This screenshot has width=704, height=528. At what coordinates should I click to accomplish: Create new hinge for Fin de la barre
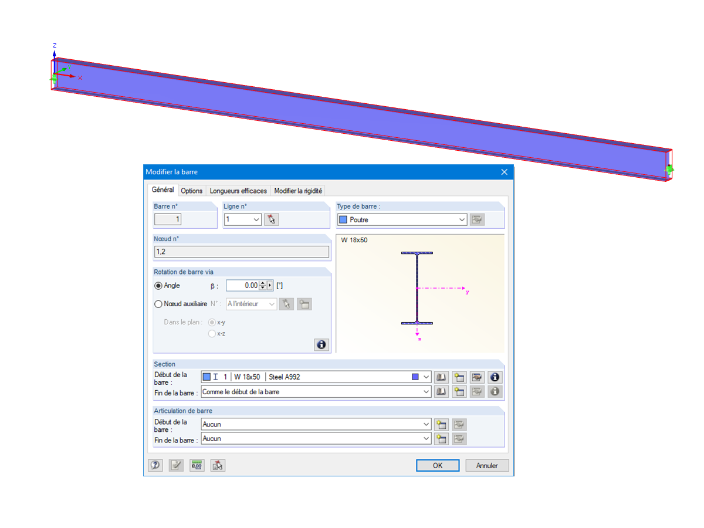click(x=441, y=438)
